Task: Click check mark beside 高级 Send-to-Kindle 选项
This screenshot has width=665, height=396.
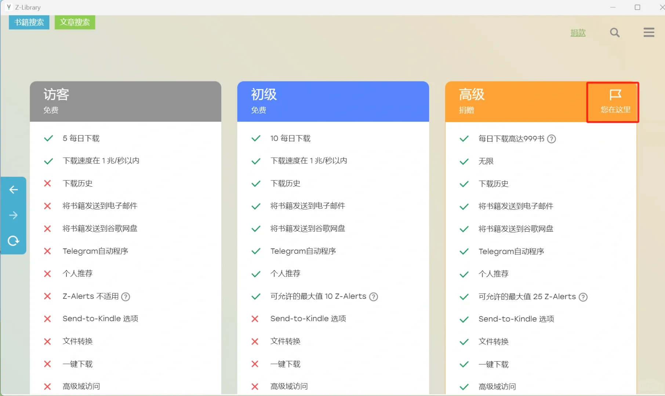Action: 464,319
